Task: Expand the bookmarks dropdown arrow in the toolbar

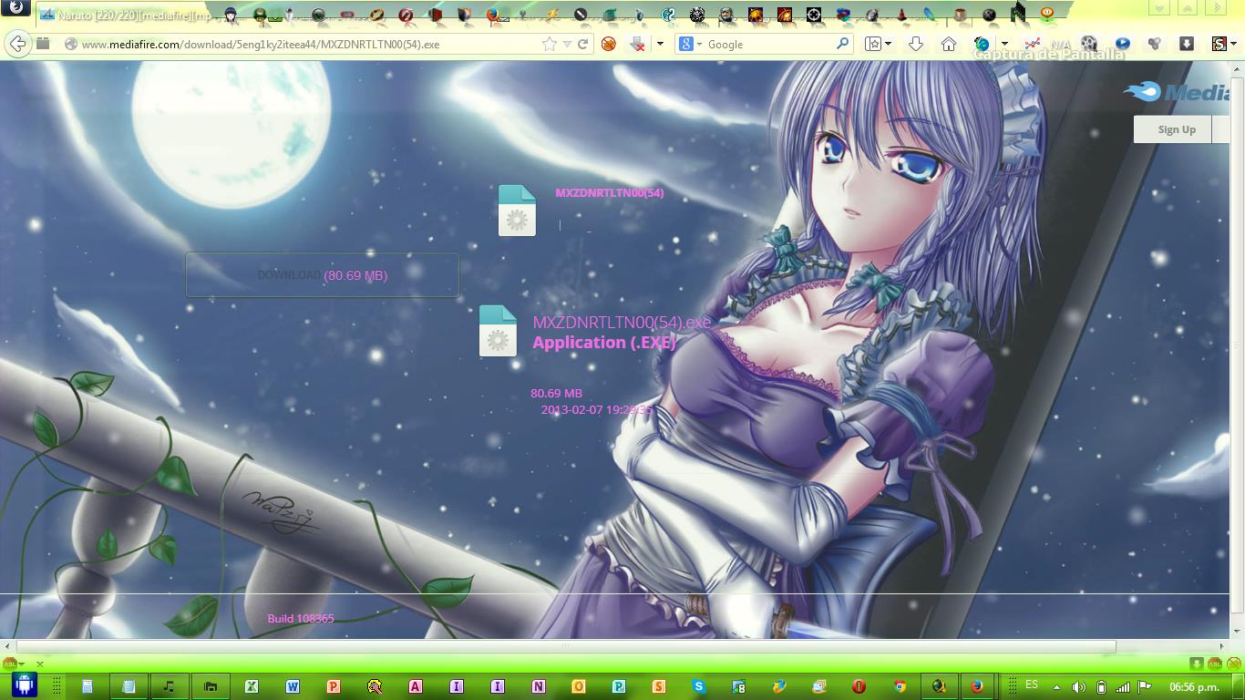Action: click(x=889, y=43)
